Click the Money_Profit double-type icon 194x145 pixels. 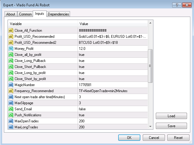pyautogui.click(x=11, y=49)
